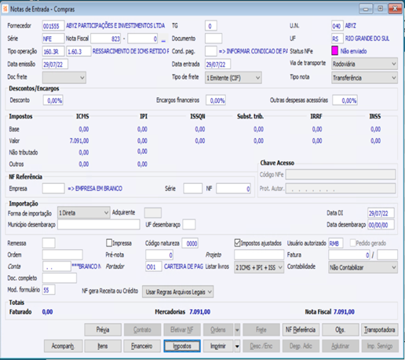Toggle the Impressa checkbox
405x360 pixels.
(x=109, y=243)
